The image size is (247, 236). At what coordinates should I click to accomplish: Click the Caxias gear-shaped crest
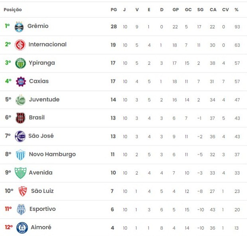coord(21,81)
